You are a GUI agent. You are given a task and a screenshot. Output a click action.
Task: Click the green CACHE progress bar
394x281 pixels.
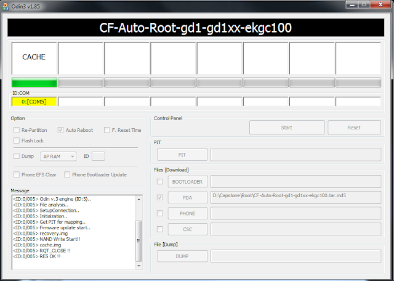[34, 82]
